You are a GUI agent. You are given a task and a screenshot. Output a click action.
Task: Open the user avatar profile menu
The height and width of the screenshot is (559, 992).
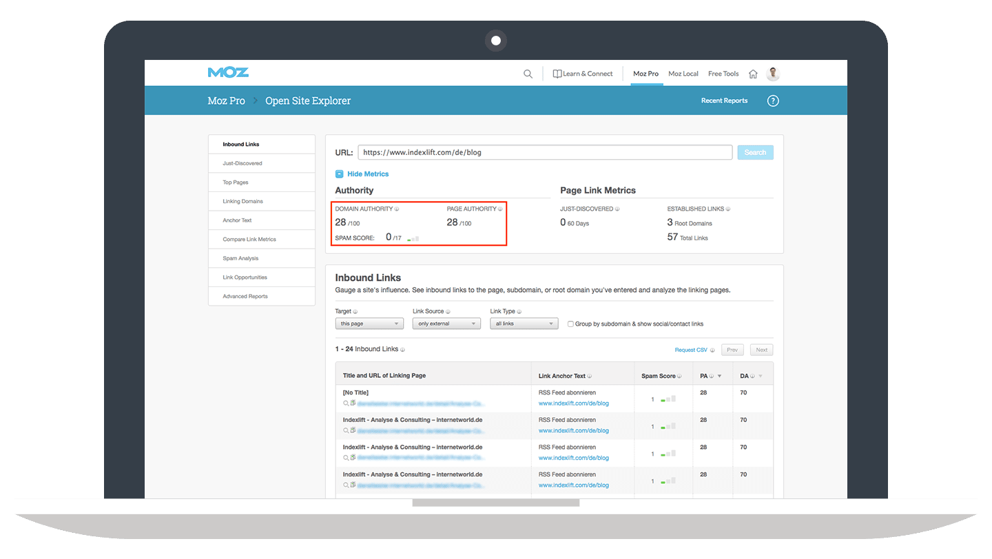tap(773, 74)
